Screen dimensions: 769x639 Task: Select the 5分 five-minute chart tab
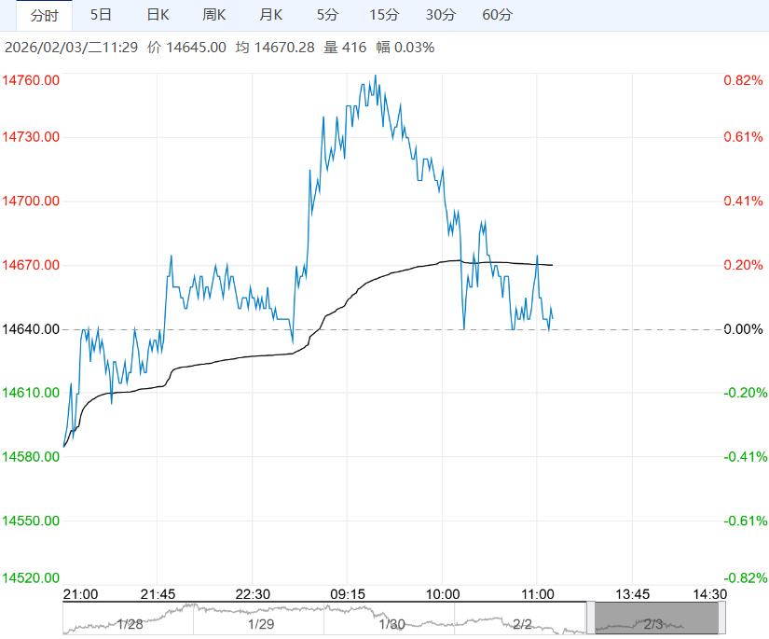coord(327,15)
